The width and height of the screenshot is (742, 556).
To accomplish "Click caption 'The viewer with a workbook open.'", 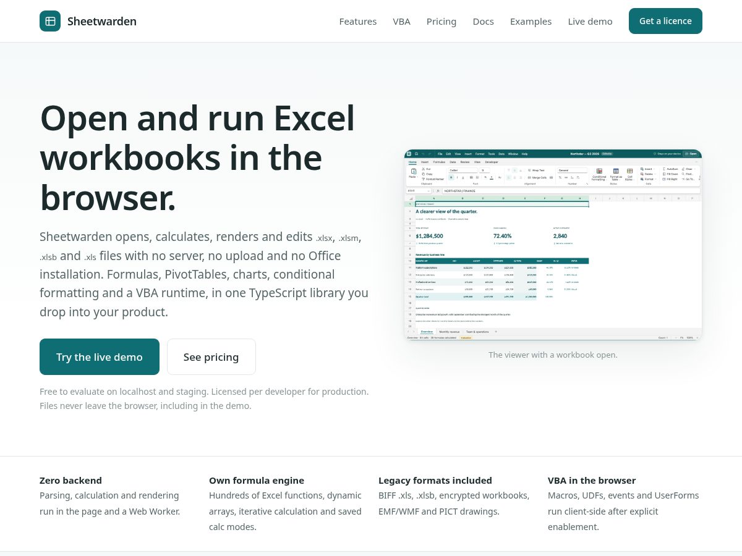I will (x=553, y=355).
